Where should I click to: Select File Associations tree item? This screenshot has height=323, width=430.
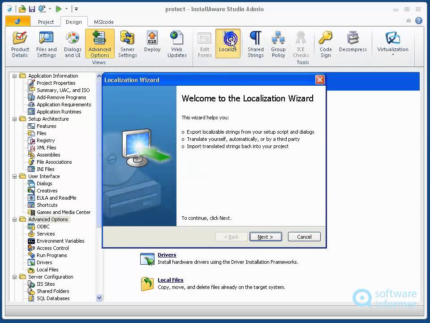point(54,162)
